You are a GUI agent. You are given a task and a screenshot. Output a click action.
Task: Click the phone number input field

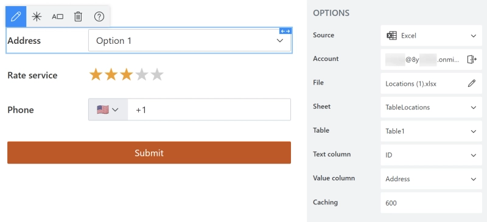(x=209, y=109)
